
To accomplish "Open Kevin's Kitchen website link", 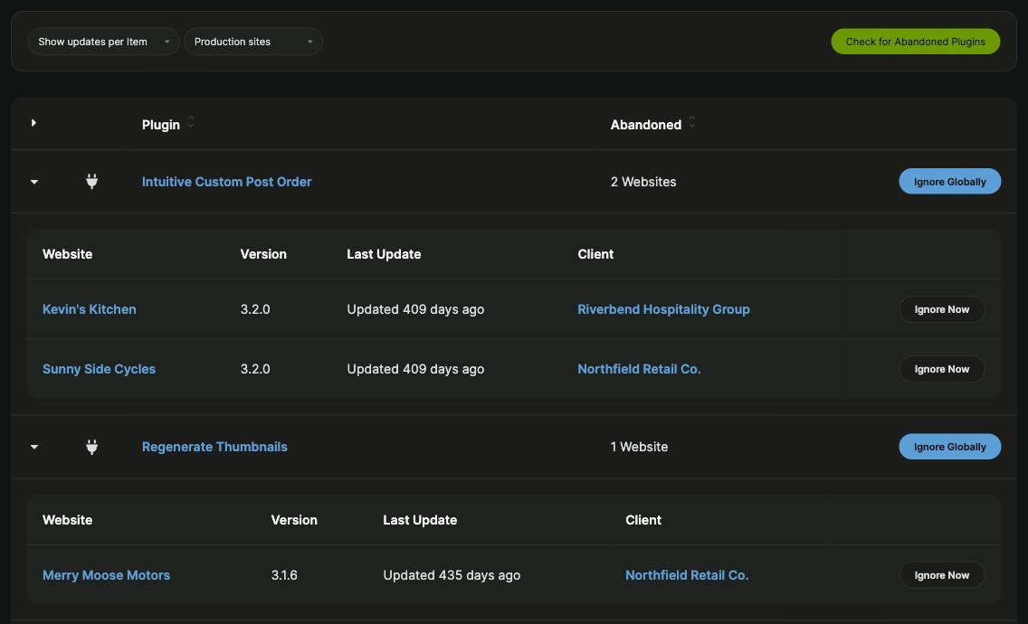I will point(90,309).
